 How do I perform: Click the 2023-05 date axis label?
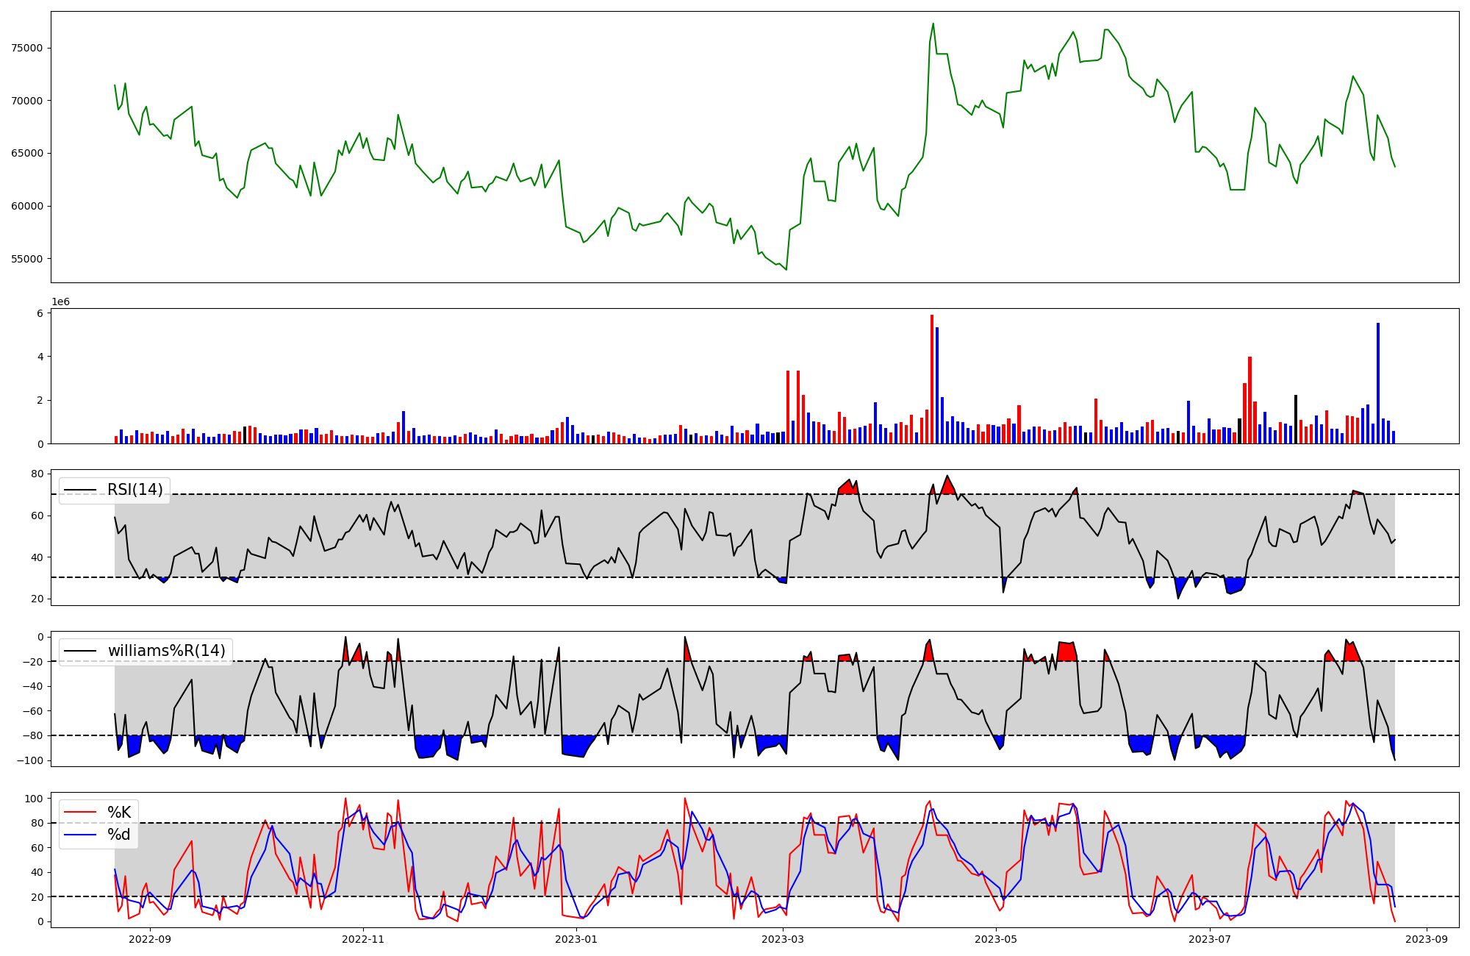[x=996, y=939]
